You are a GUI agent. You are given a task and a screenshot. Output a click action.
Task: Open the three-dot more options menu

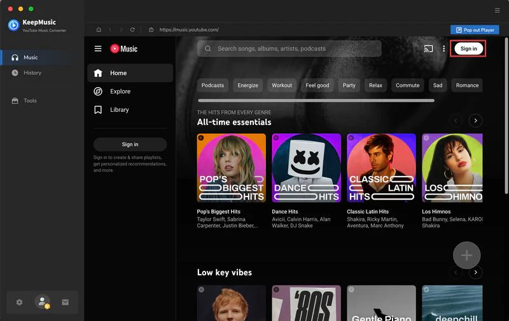pos(443,49)
